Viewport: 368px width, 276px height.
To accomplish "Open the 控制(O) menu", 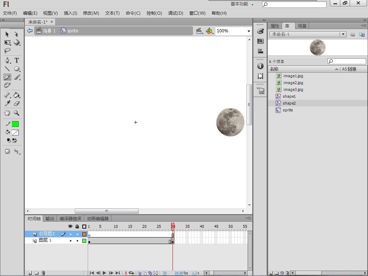I will [x=154, y=13].
